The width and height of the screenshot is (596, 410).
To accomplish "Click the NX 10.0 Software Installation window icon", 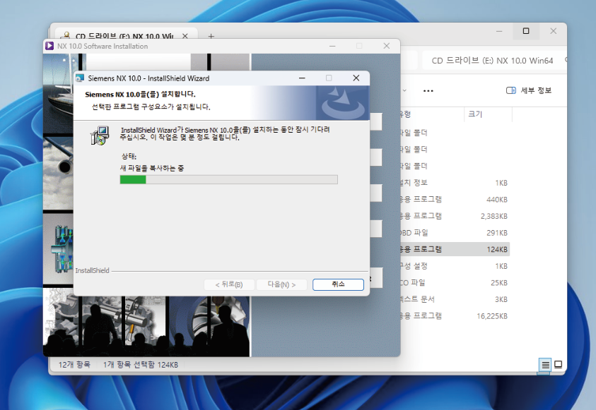I will (49, 46).
